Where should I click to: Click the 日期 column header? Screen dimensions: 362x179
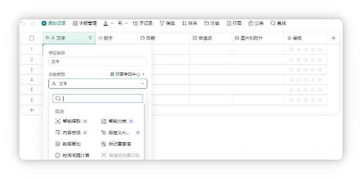pyautogui.click(x=164, y=38)
